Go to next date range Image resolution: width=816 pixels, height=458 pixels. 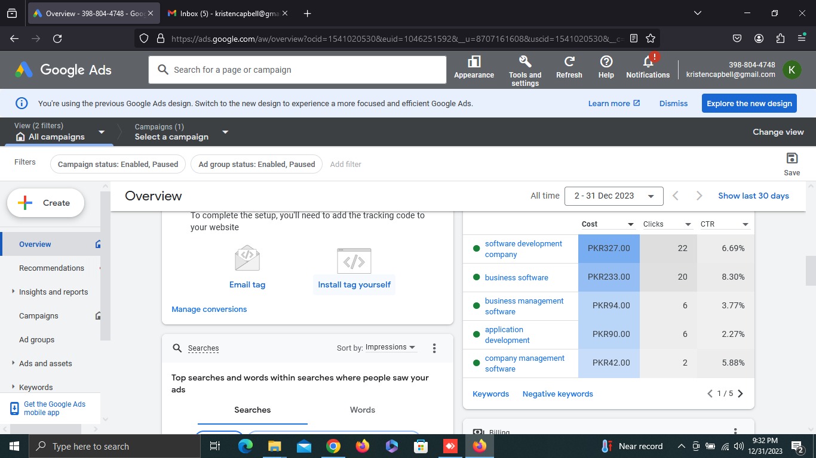(x=700, y=196)
